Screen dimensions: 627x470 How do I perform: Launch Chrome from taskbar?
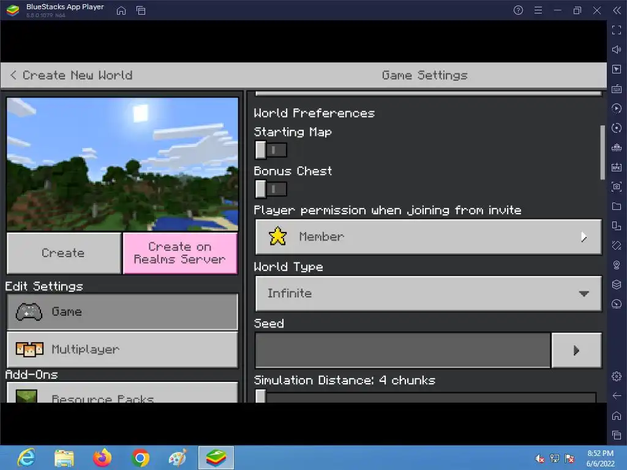[140, 458]
